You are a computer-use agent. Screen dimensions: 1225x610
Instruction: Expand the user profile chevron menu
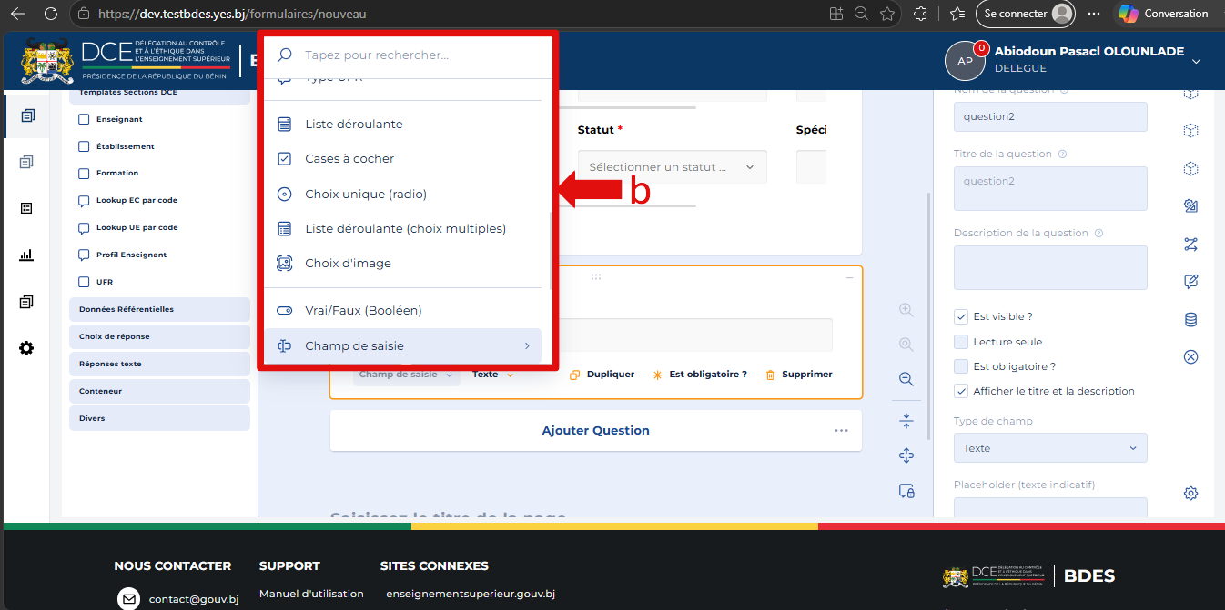[1196, 61]
